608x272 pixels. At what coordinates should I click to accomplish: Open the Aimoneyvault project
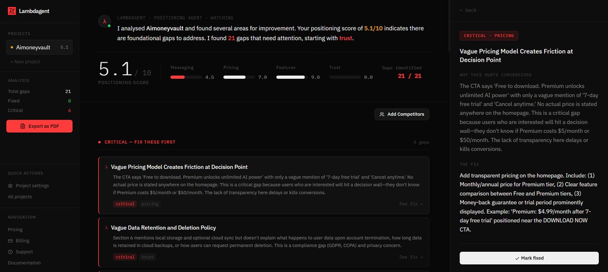[40, 48]
